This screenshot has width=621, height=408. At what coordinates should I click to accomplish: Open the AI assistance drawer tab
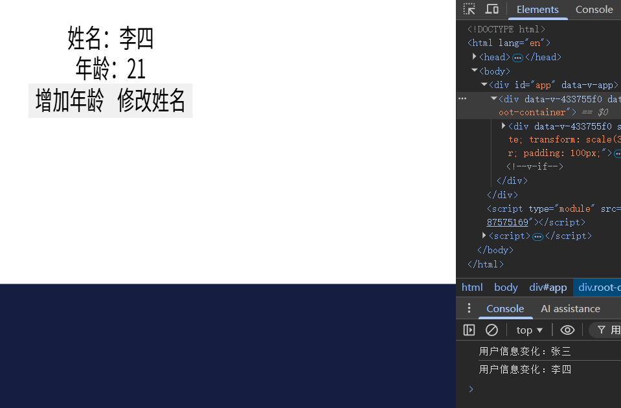point(570,308)
